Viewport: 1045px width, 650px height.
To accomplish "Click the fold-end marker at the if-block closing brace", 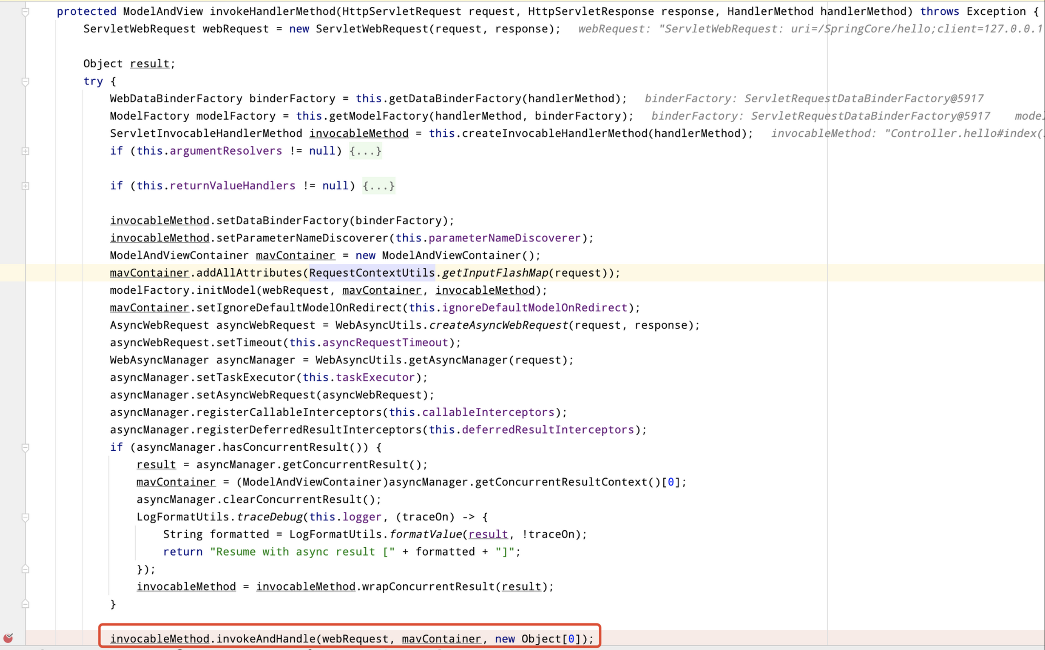I will point(25,604).
